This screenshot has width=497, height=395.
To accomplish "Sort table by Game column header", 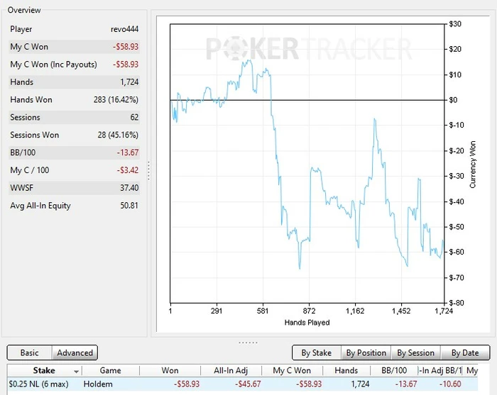I will coord(110,370).
